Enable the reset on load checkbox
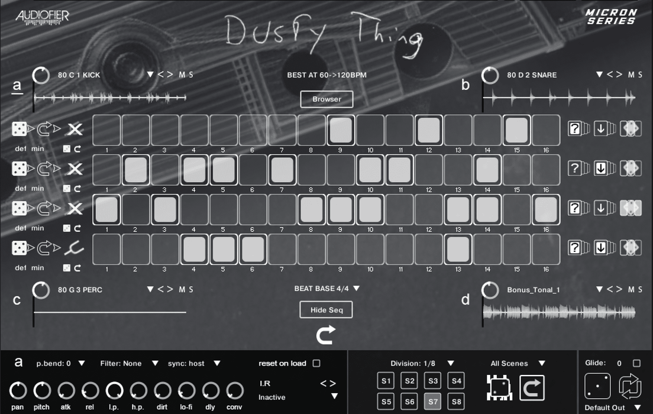 coord(316,364)
